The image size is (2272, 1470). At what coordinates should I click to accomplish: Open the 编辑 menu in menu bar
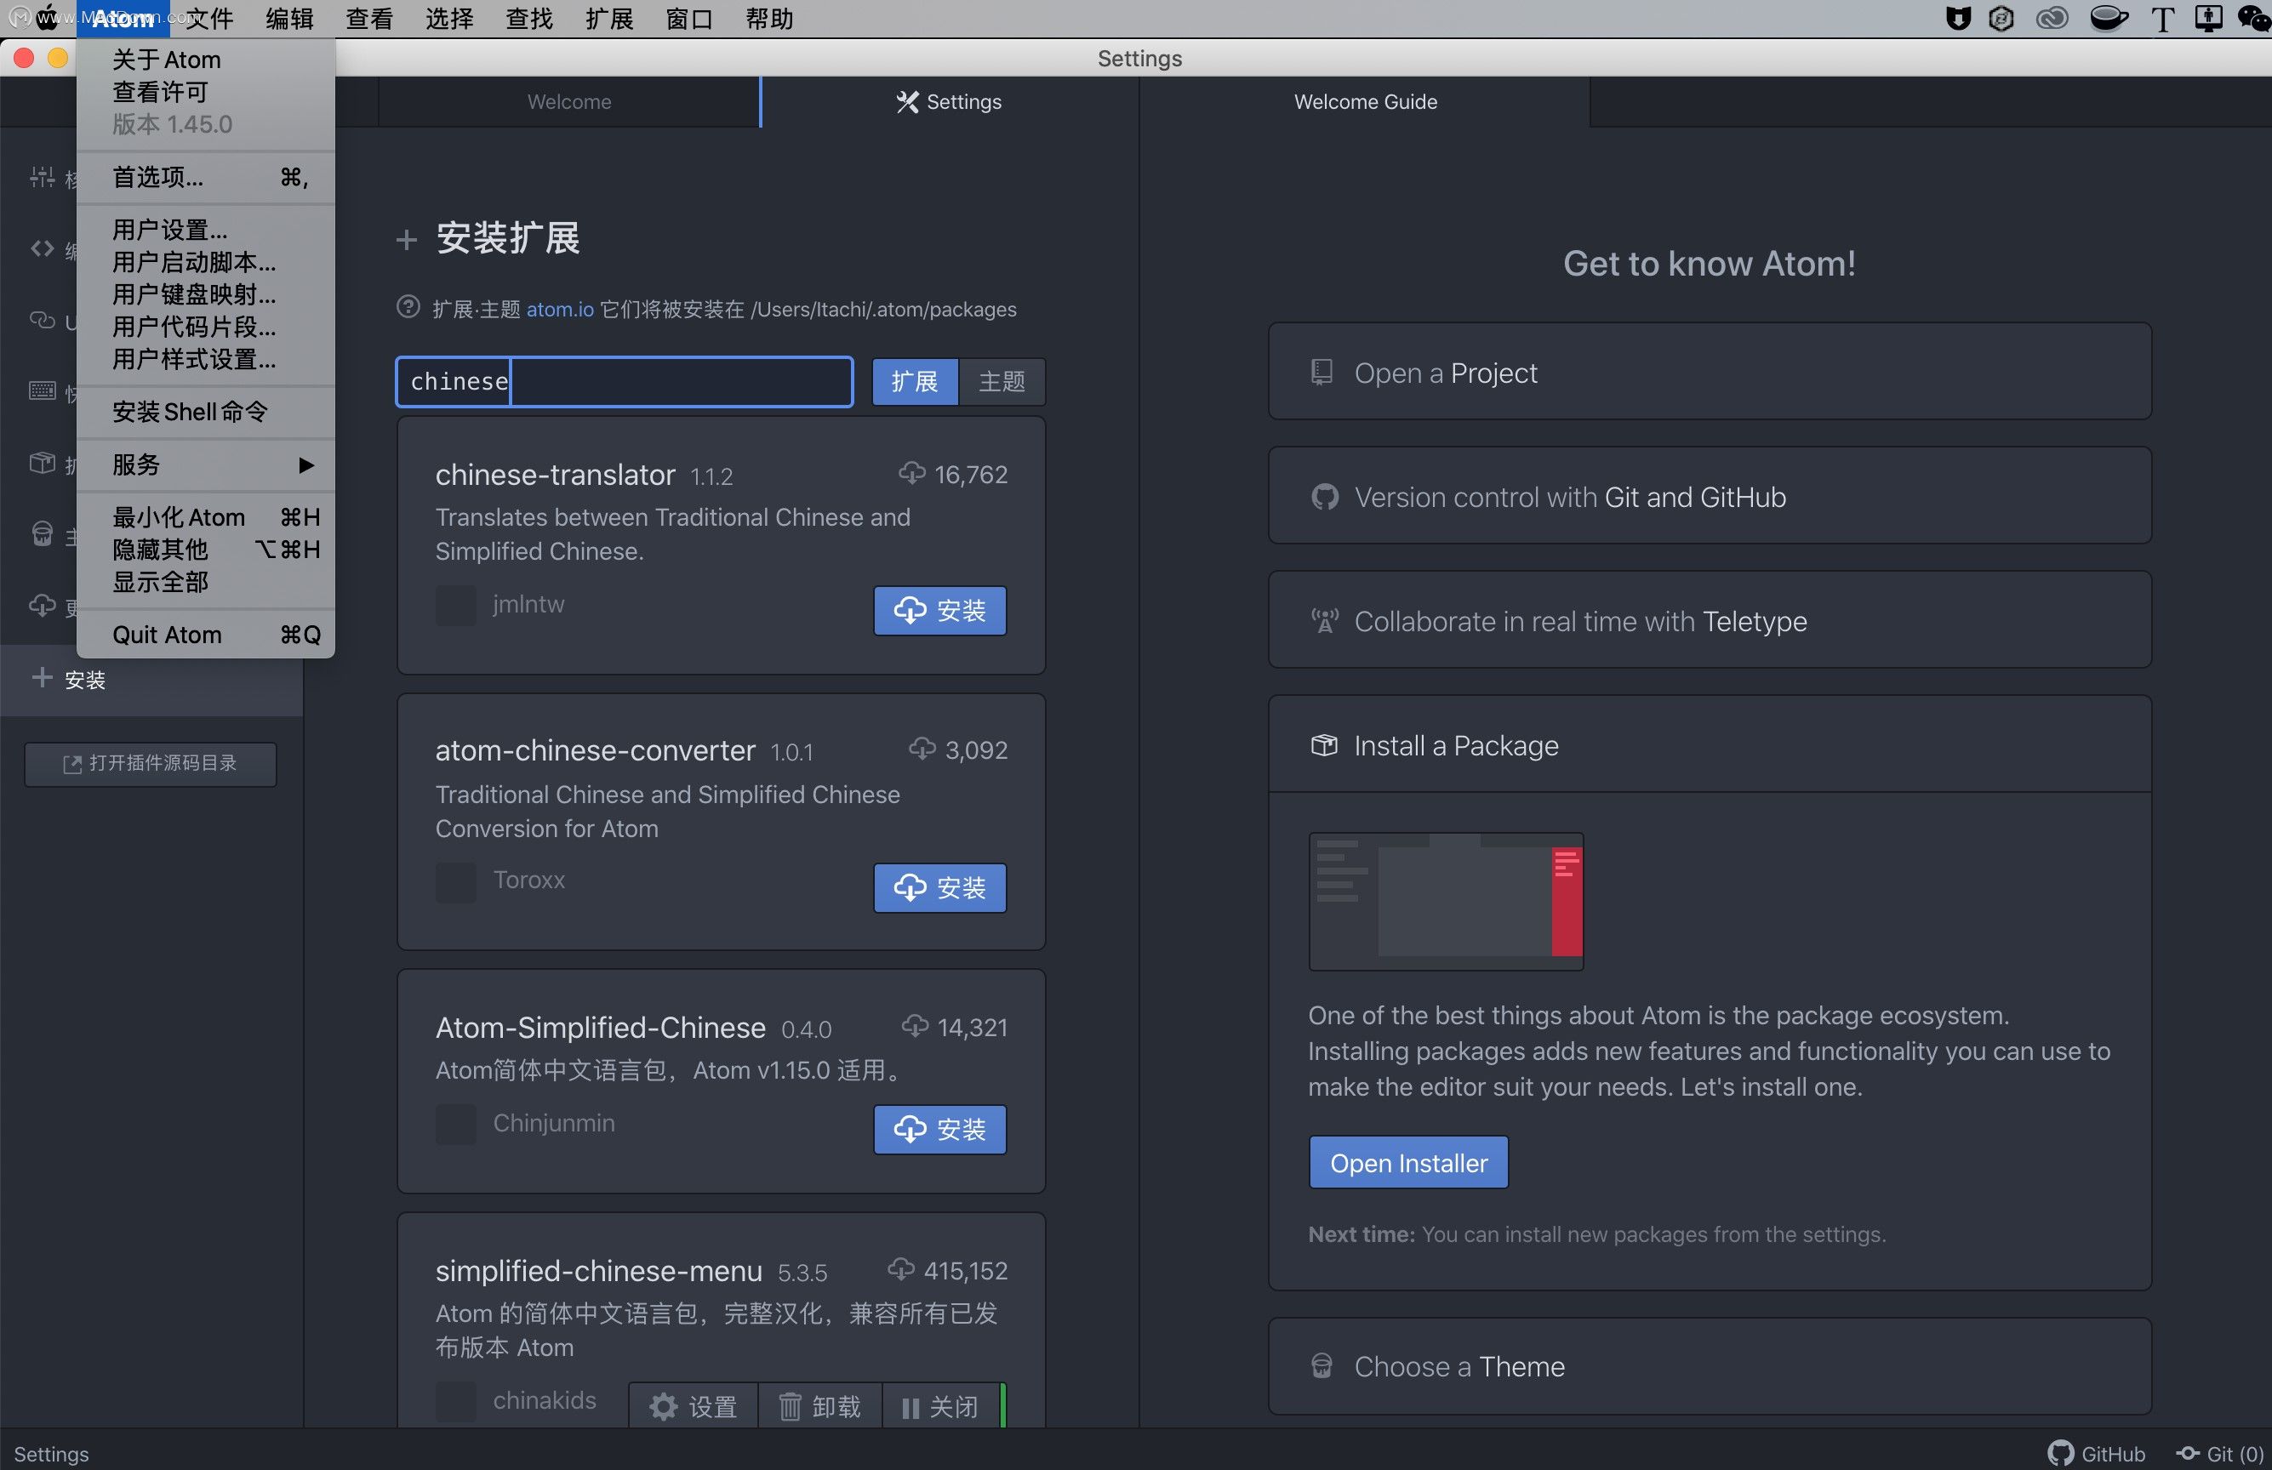[289, 18]
